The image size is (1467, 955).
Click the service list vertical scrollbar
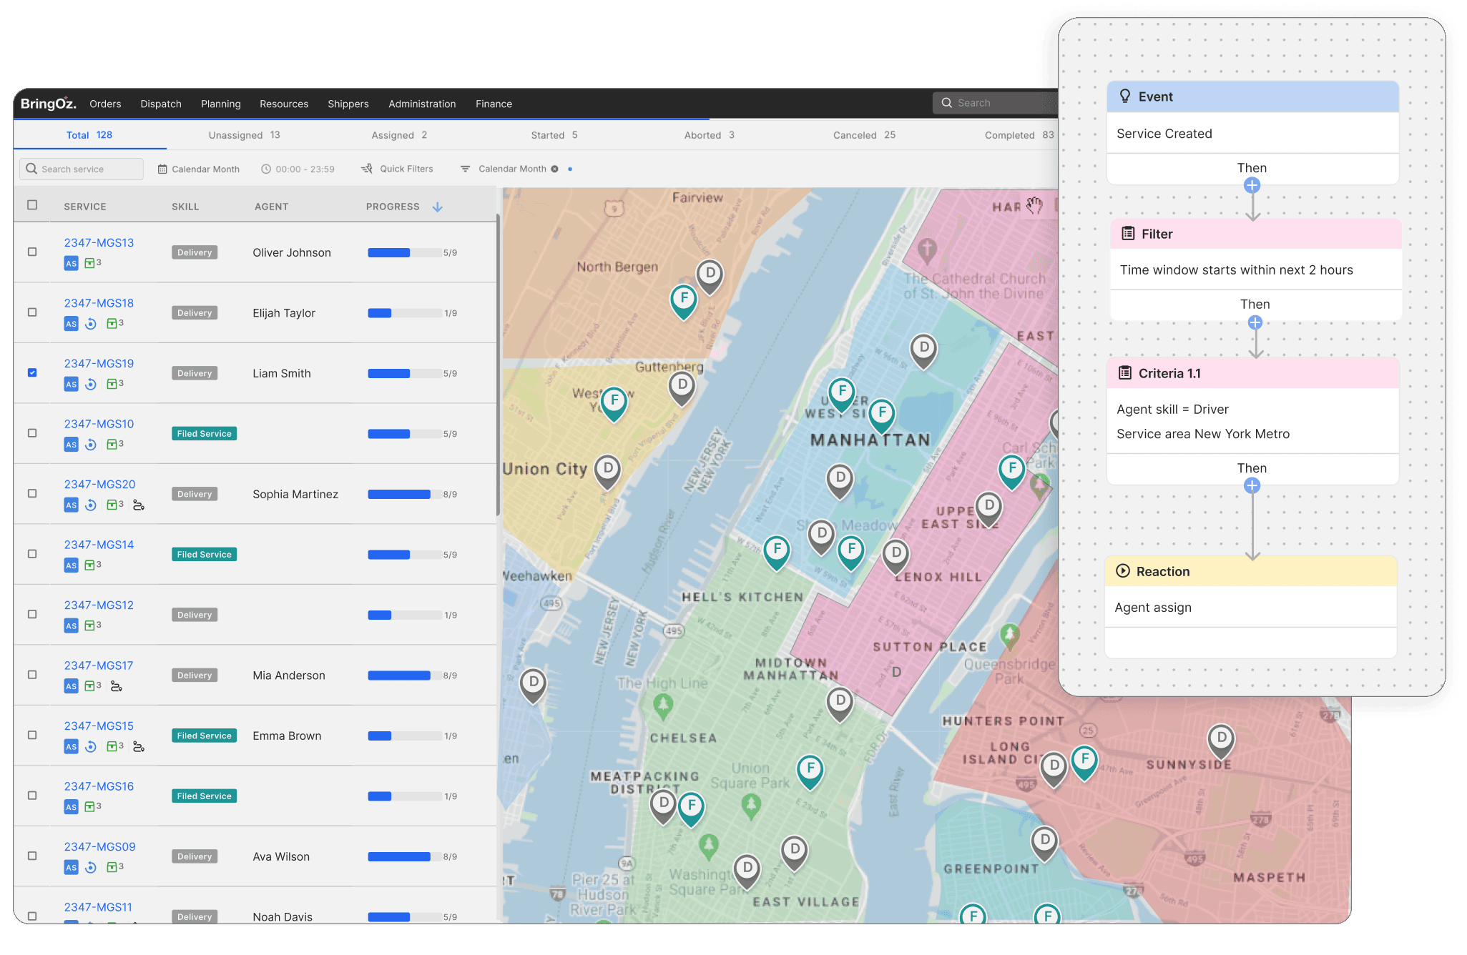(498, 365)
